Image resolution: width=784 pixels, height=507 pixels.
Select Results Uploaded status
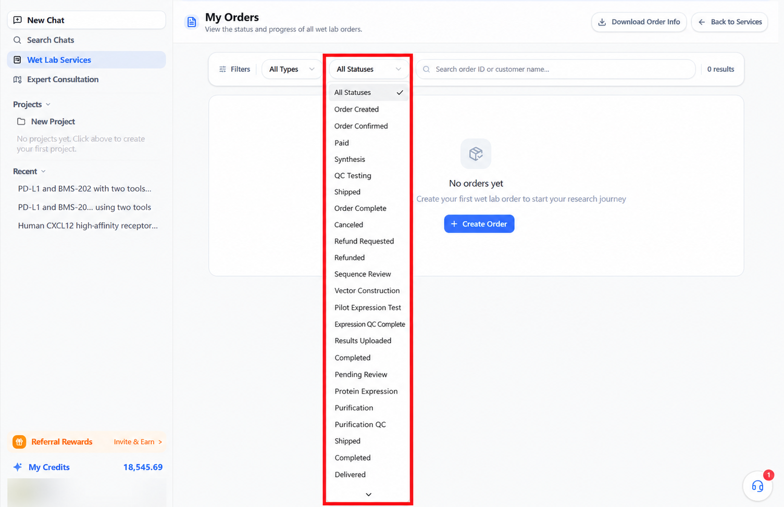coord(368,341)
